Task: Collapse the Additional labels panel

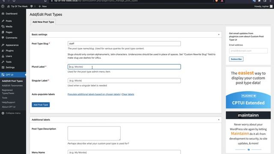Action: [x=219, y=120]
